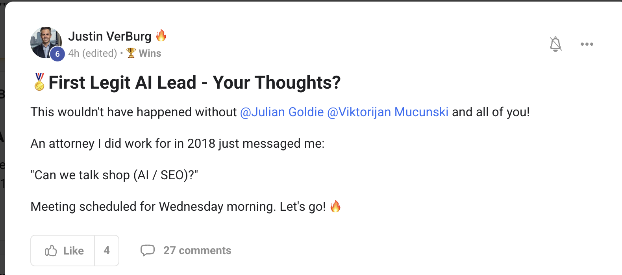Open @Viktorijan Mucunski mention link
Image resolution: width=622 pixels, height=275 pixels.
pyautogui.click(x=388, y=112)
